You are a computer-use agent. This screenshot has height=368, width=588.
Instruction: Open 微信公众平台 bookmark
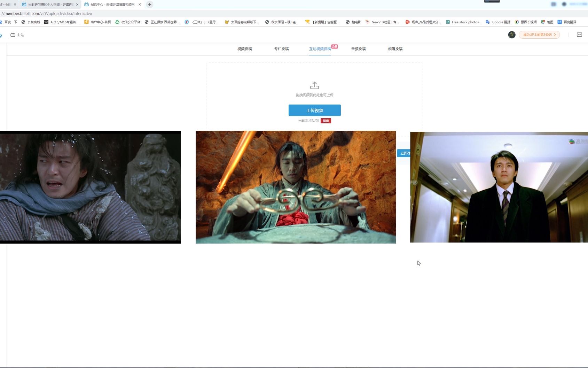click(128, 22)
